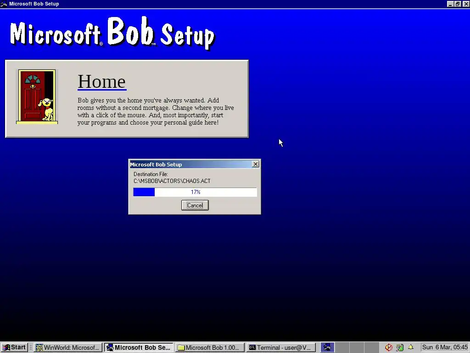470x353 pixels.
Task: Click the Destination File label
Action: point(151,174)
